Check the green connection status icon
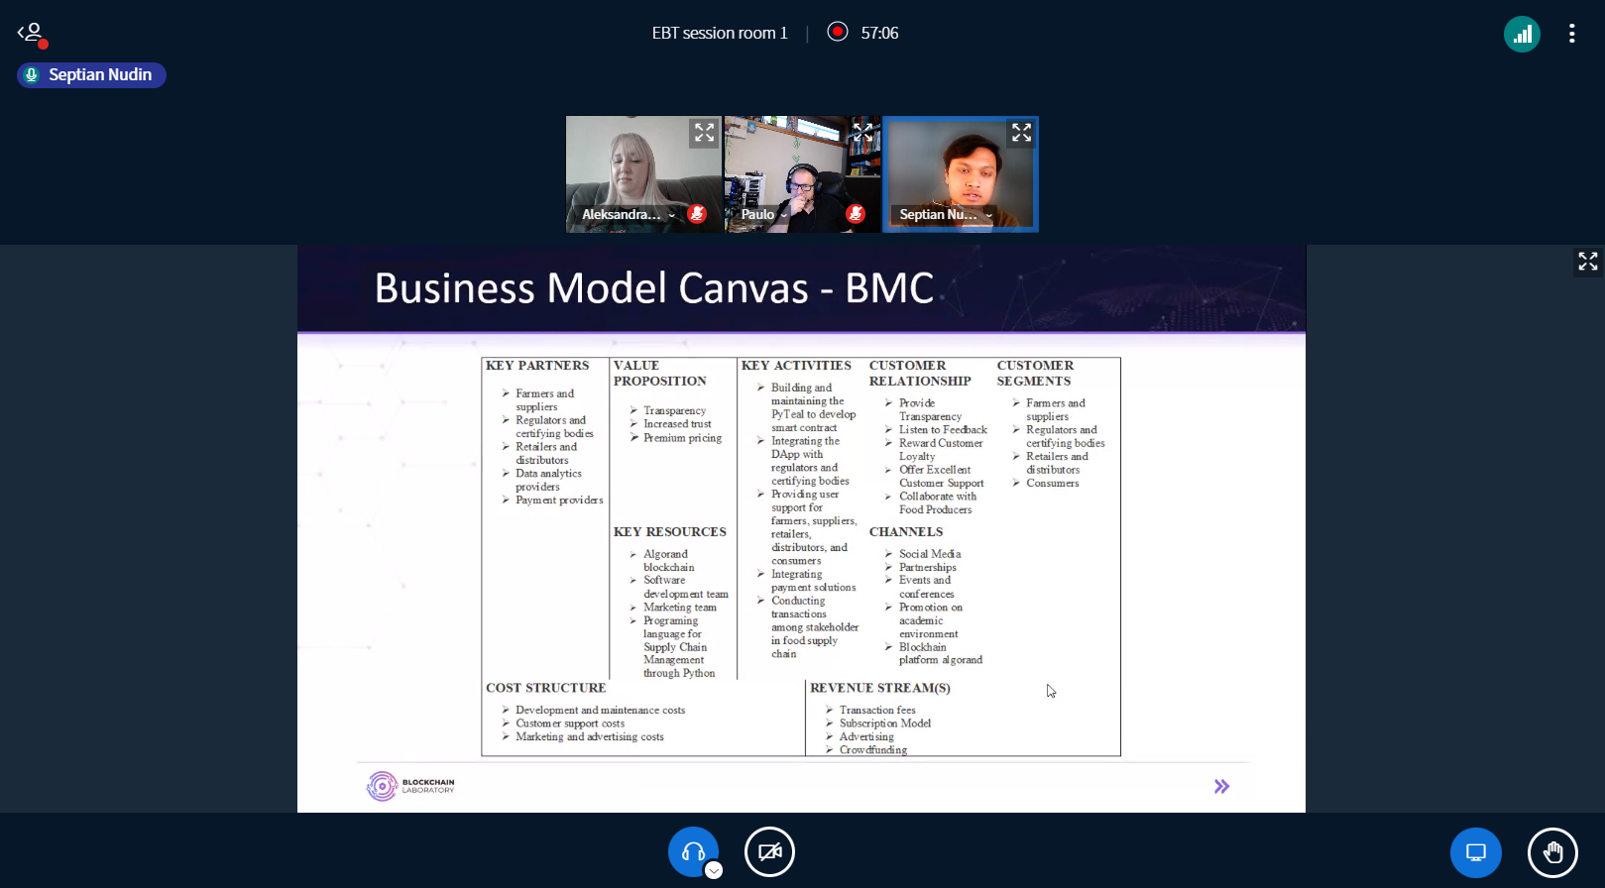Viewport: 1605px width, 888px height. [x=1522, y=34]
